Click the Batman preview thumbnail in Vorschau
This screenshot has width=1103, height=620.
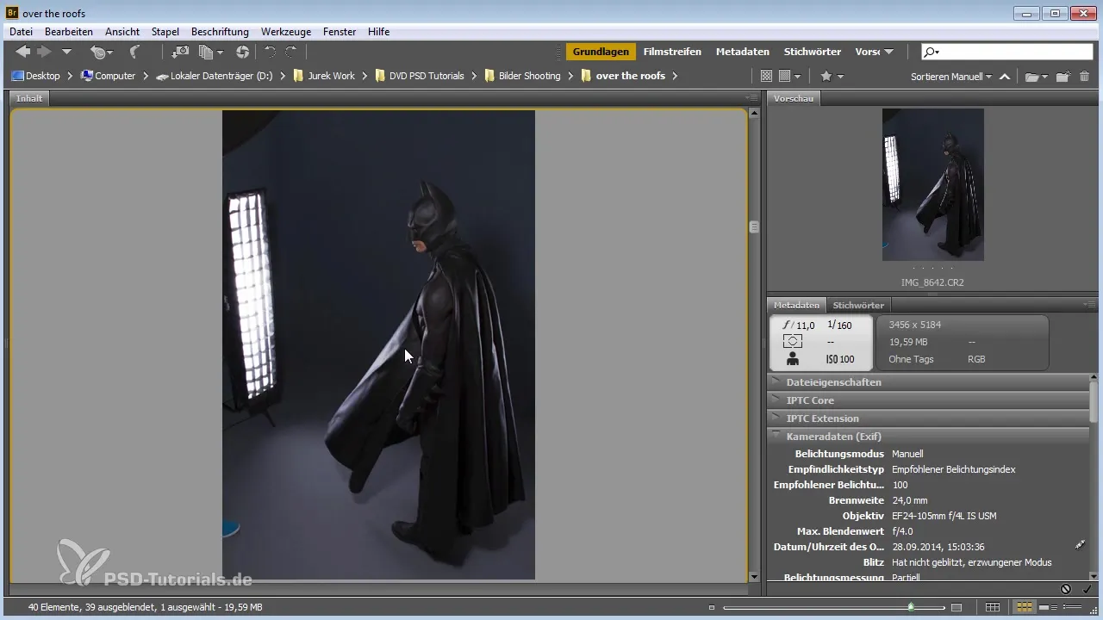pos(932,184)
